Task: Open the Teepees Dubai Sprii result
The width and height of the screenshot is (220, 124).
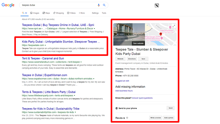Action: pos(58,25)
